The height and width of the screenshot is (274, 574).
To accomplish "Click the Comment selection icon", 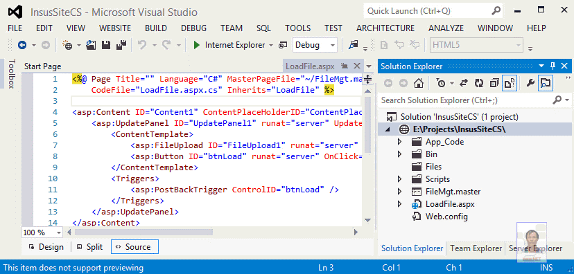I will 399,45.
